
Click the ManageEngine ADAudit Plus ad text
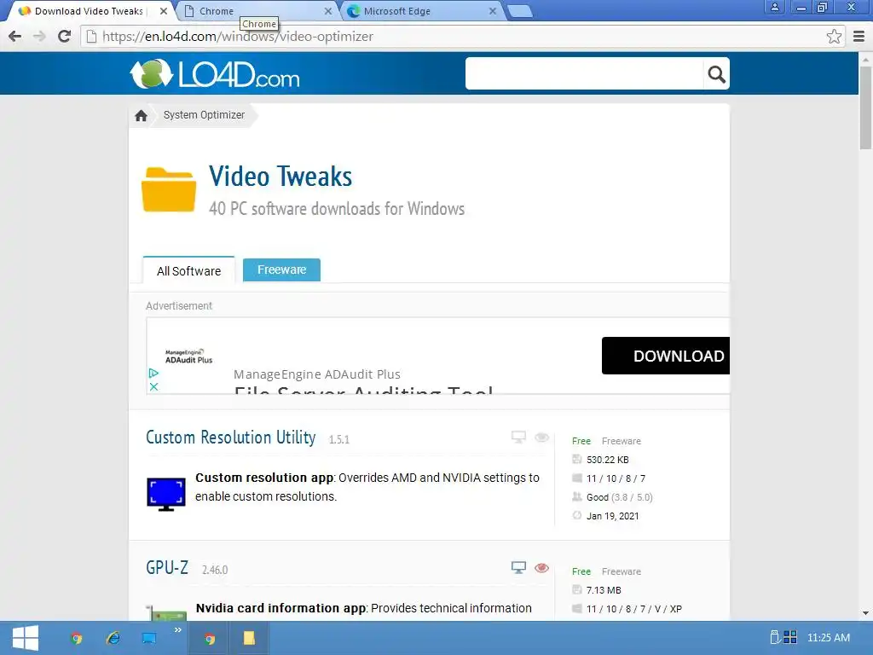coord(317,374)
